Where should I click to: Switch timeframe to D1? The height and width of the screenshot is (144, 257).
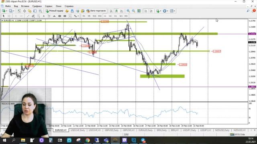tap(116, 16)
